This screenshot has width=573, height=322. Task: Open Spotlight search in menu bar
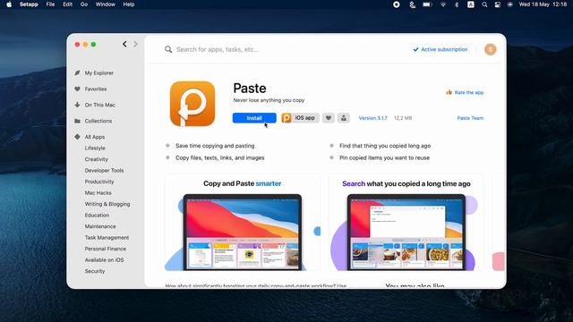click(484, 4)
